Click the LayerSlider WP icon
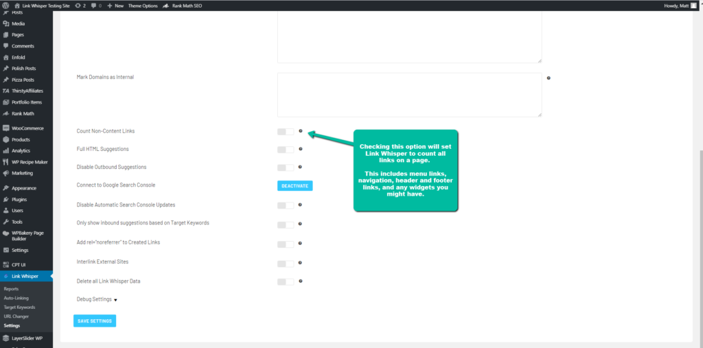The image size is (703, 348). tap(5, 338)
